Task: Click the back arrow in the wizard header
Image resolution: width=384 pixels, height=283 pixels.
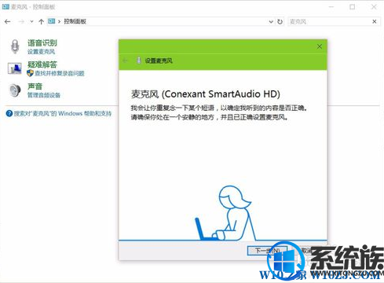Action: 125,61
